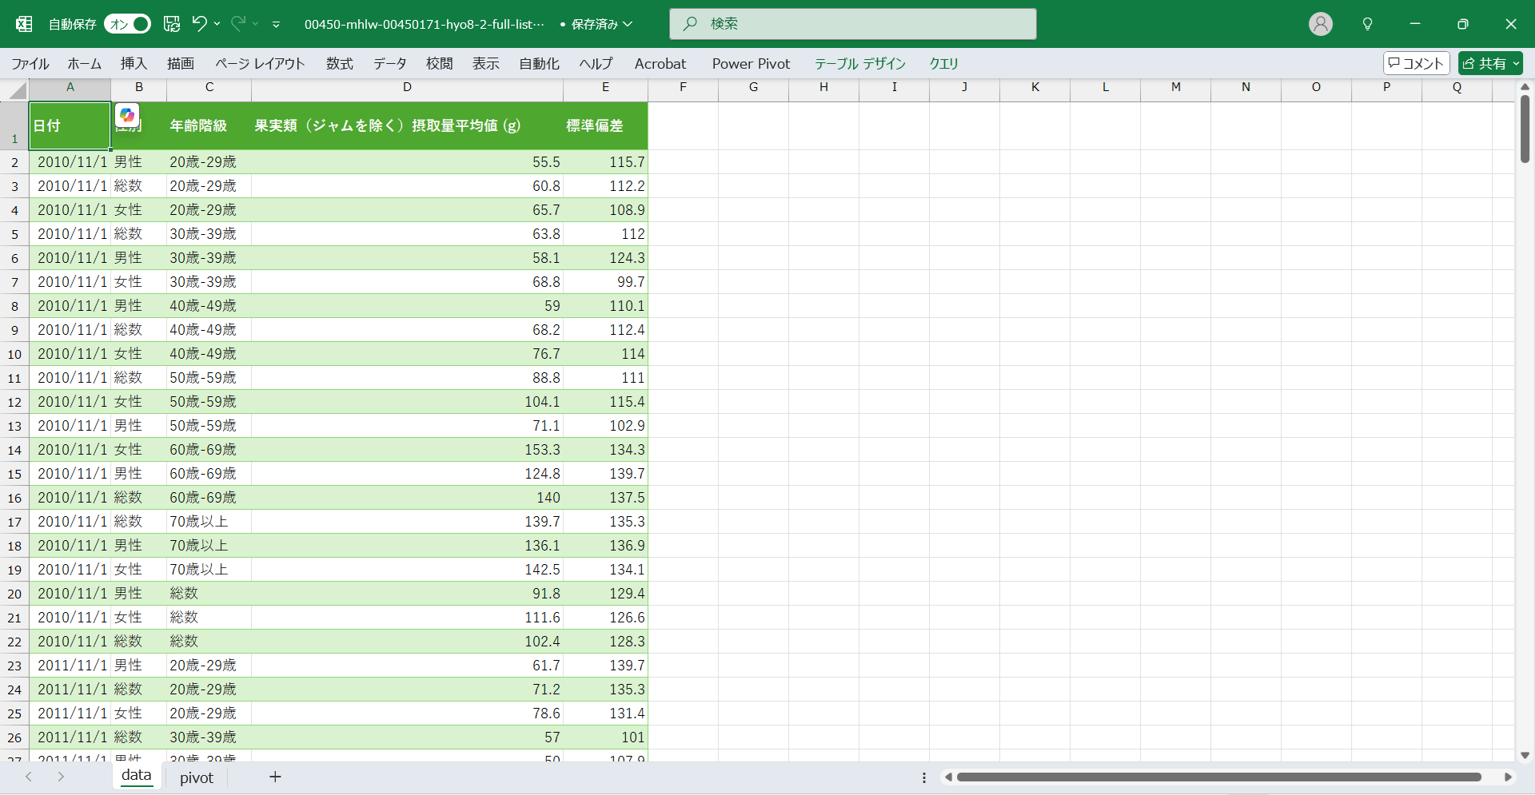Add a new sheet with plus icon

[275, 777]
